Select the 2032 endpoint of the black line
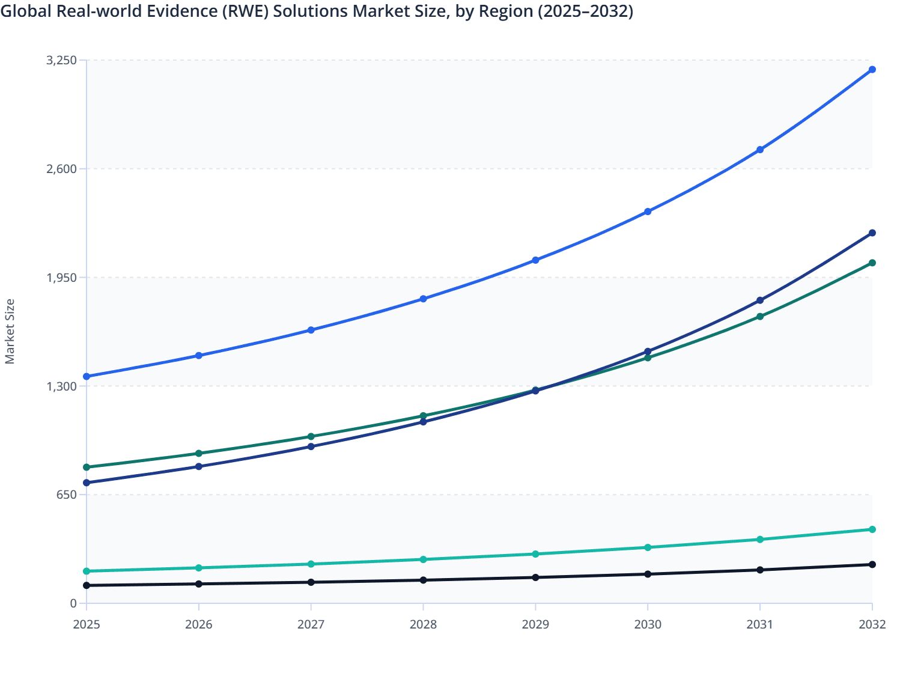Viewport: 906px width, 673px height. pyautogui.click(x=872, y=564)
